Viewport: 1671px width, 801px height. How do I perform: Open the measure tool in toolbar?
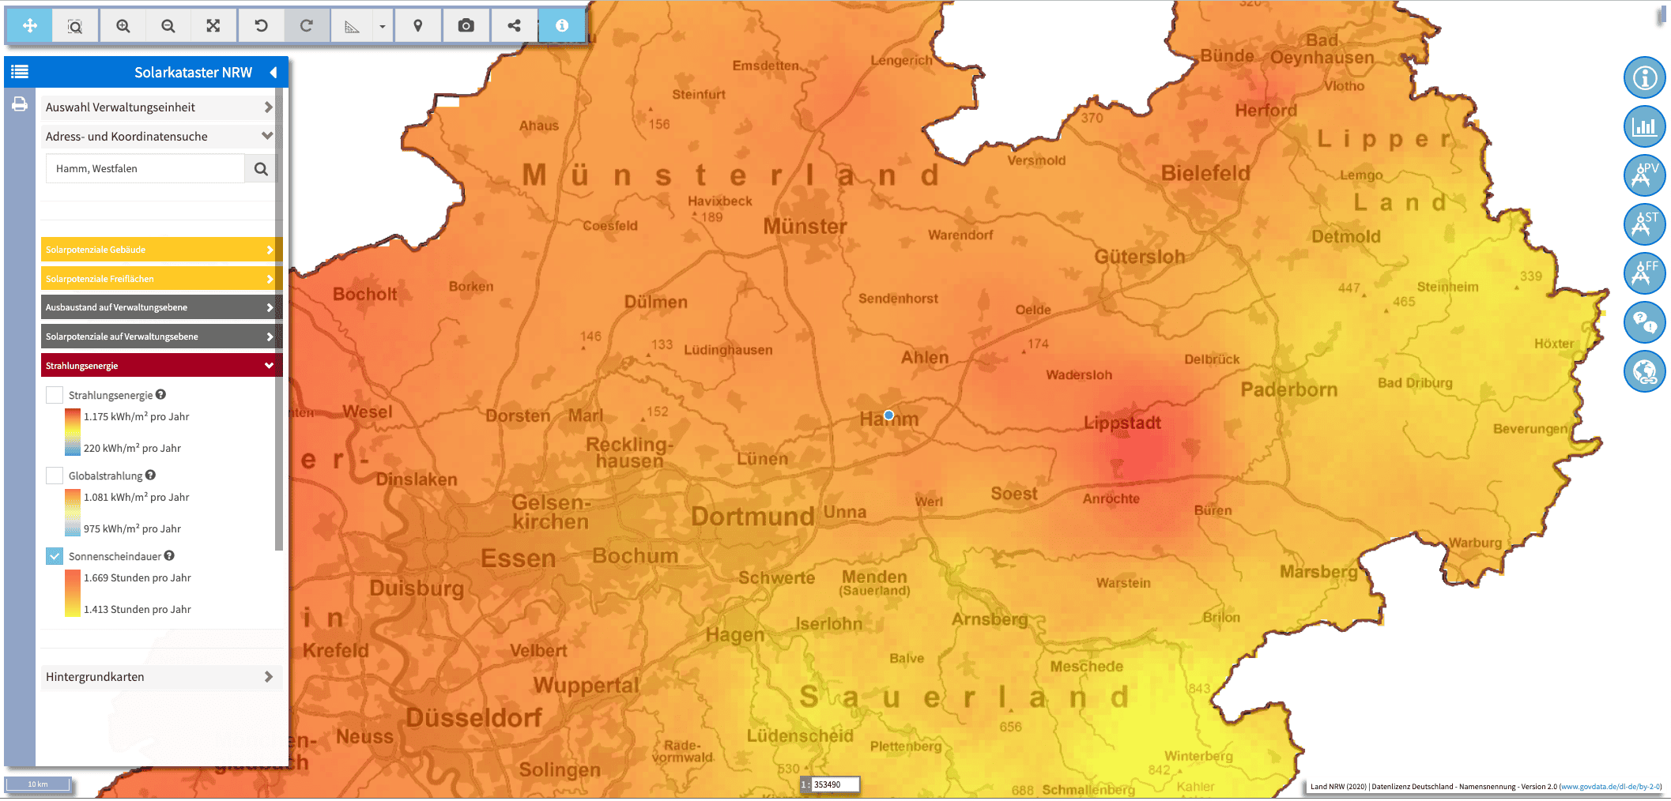352,26
